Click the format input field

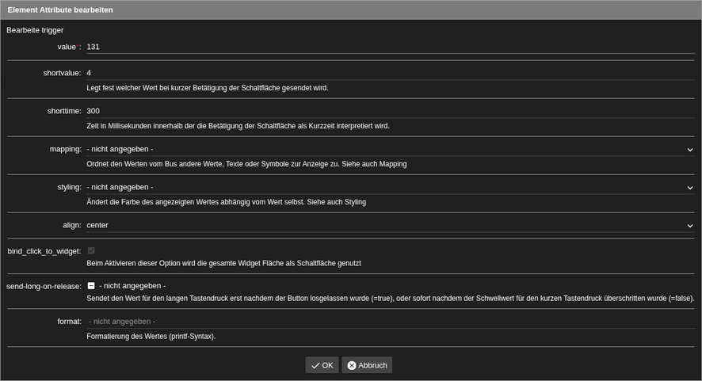pos(391,322)
